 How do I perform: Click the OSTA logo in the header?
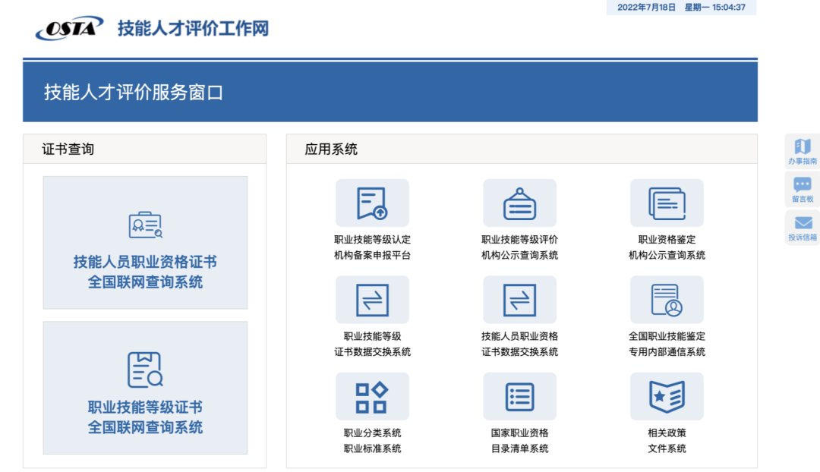69,28
